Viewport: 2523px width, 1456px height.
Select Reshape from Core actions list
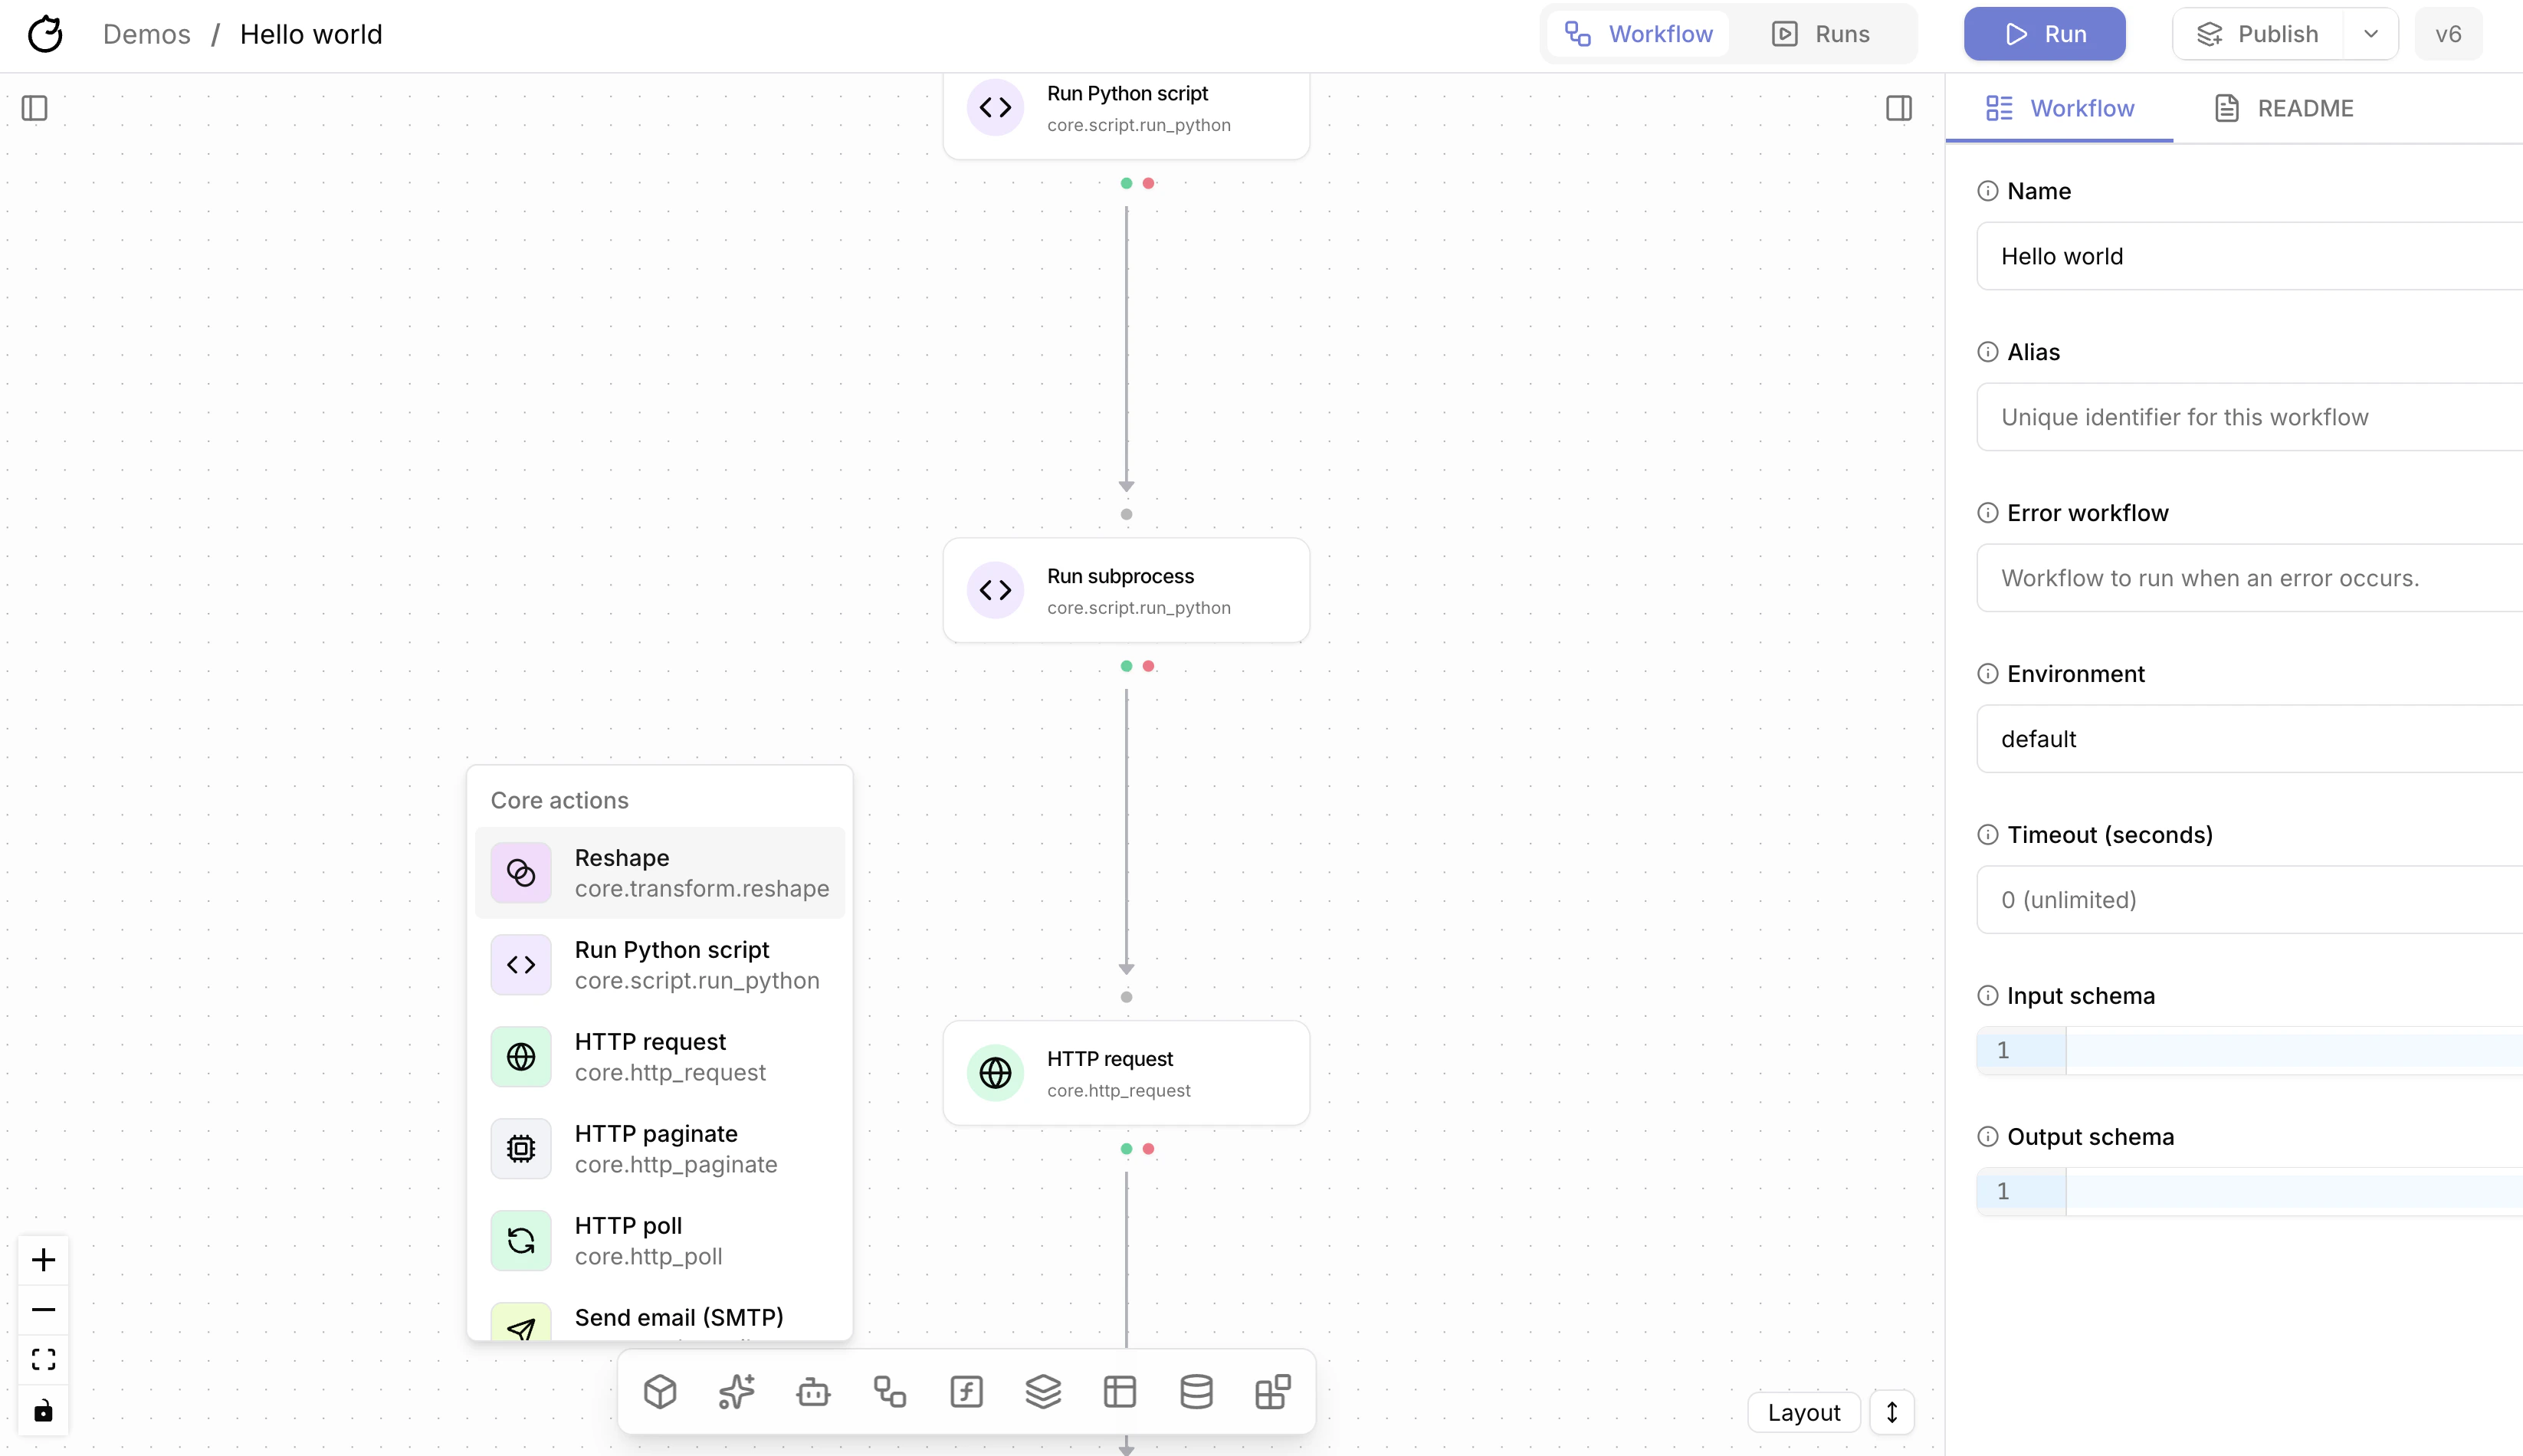tap(660, 873)
